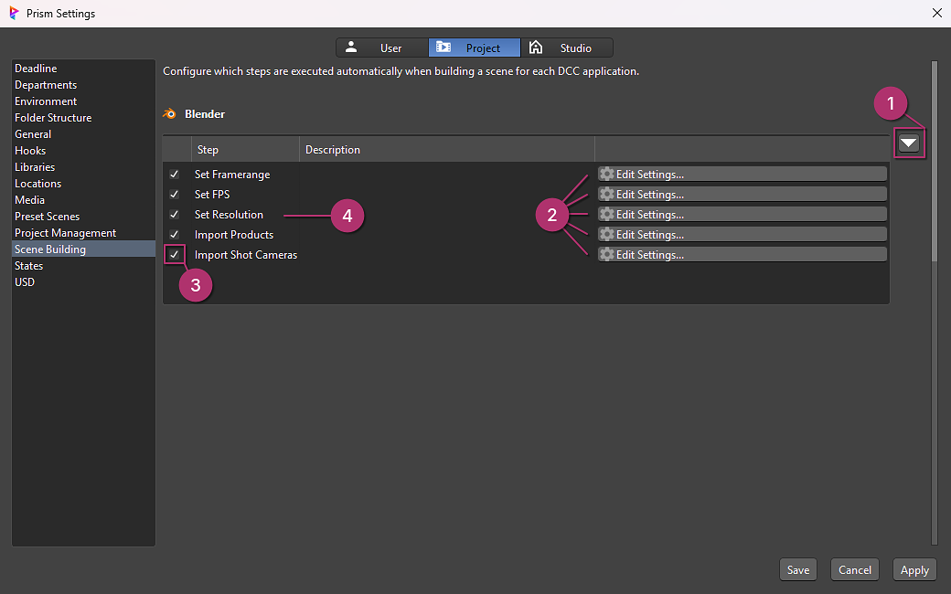The width and height of the screenshot is (951, 594).
Task: Toggle the Import Shot Cameras checkbox
Action: [x=174, y=255]
